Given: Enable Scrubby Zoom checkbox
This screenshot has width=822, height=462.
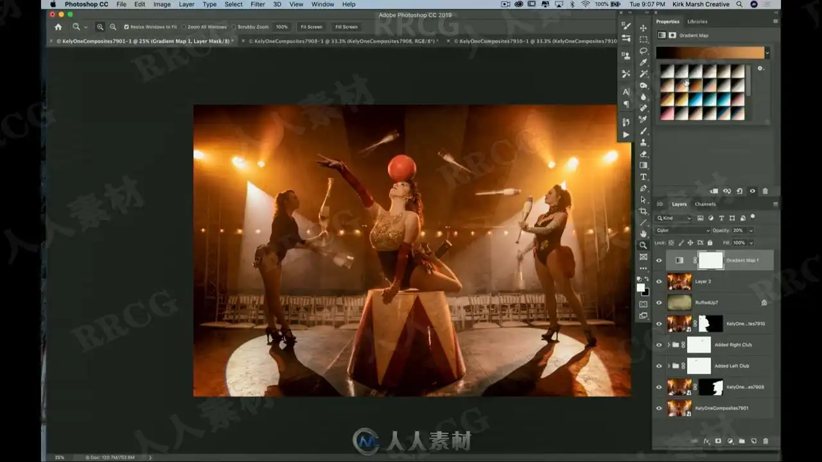Looking at the screenshot, I should [234, 27].
